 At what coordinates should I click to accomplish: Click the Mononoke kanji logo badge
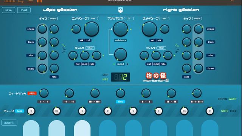point(156,76)
